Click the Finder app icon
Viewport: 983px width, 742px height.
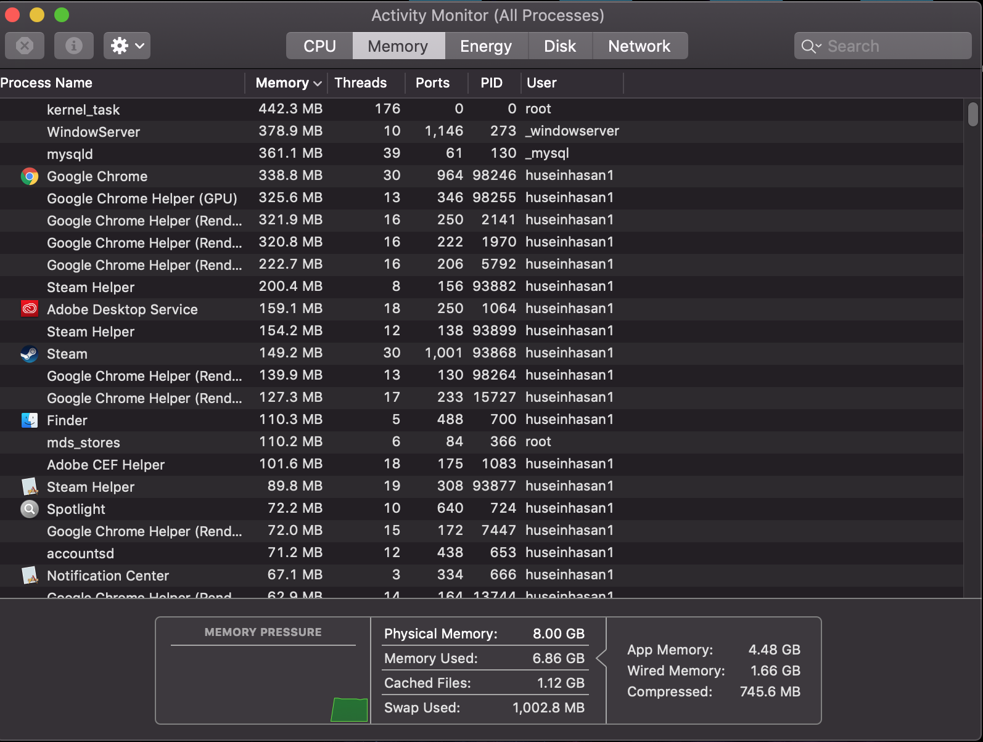[30, 420]
